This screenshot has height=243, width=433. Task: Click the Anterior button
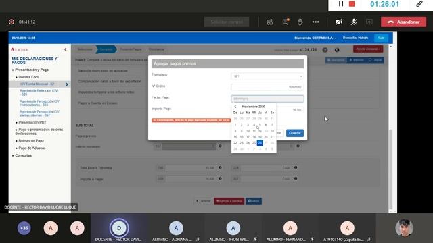[203, 201]
